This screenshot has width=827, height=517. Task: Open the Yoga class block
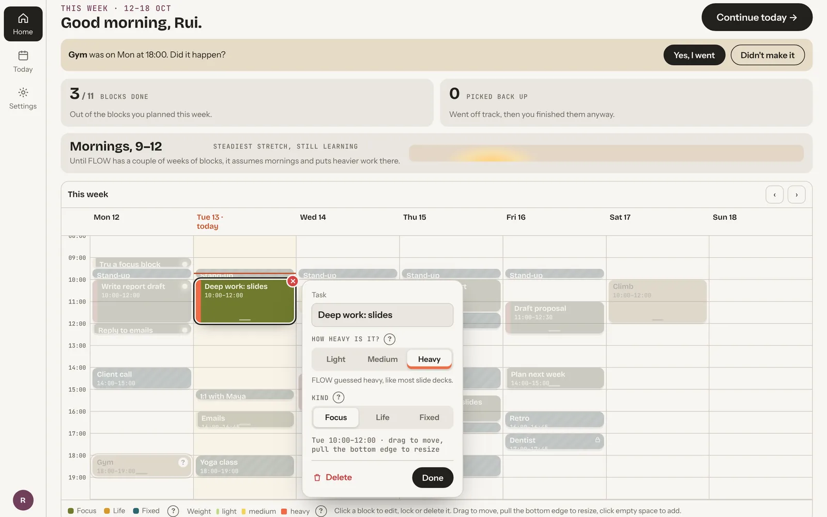[244, 466]
